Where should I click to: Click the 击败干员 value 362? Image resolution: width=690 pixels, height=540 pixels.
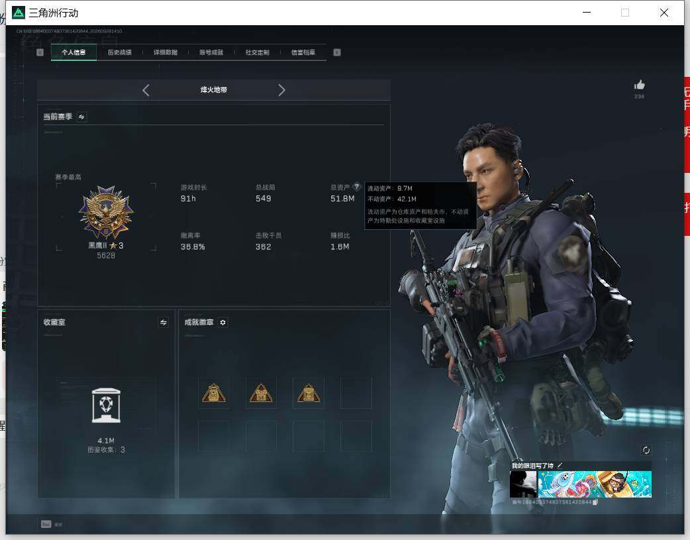click(x=263, y=247)
